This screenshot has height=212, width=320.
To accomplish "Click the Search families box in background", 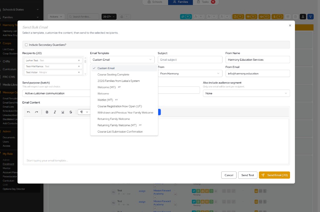I will pyautogui.click(x=83, y=17).
